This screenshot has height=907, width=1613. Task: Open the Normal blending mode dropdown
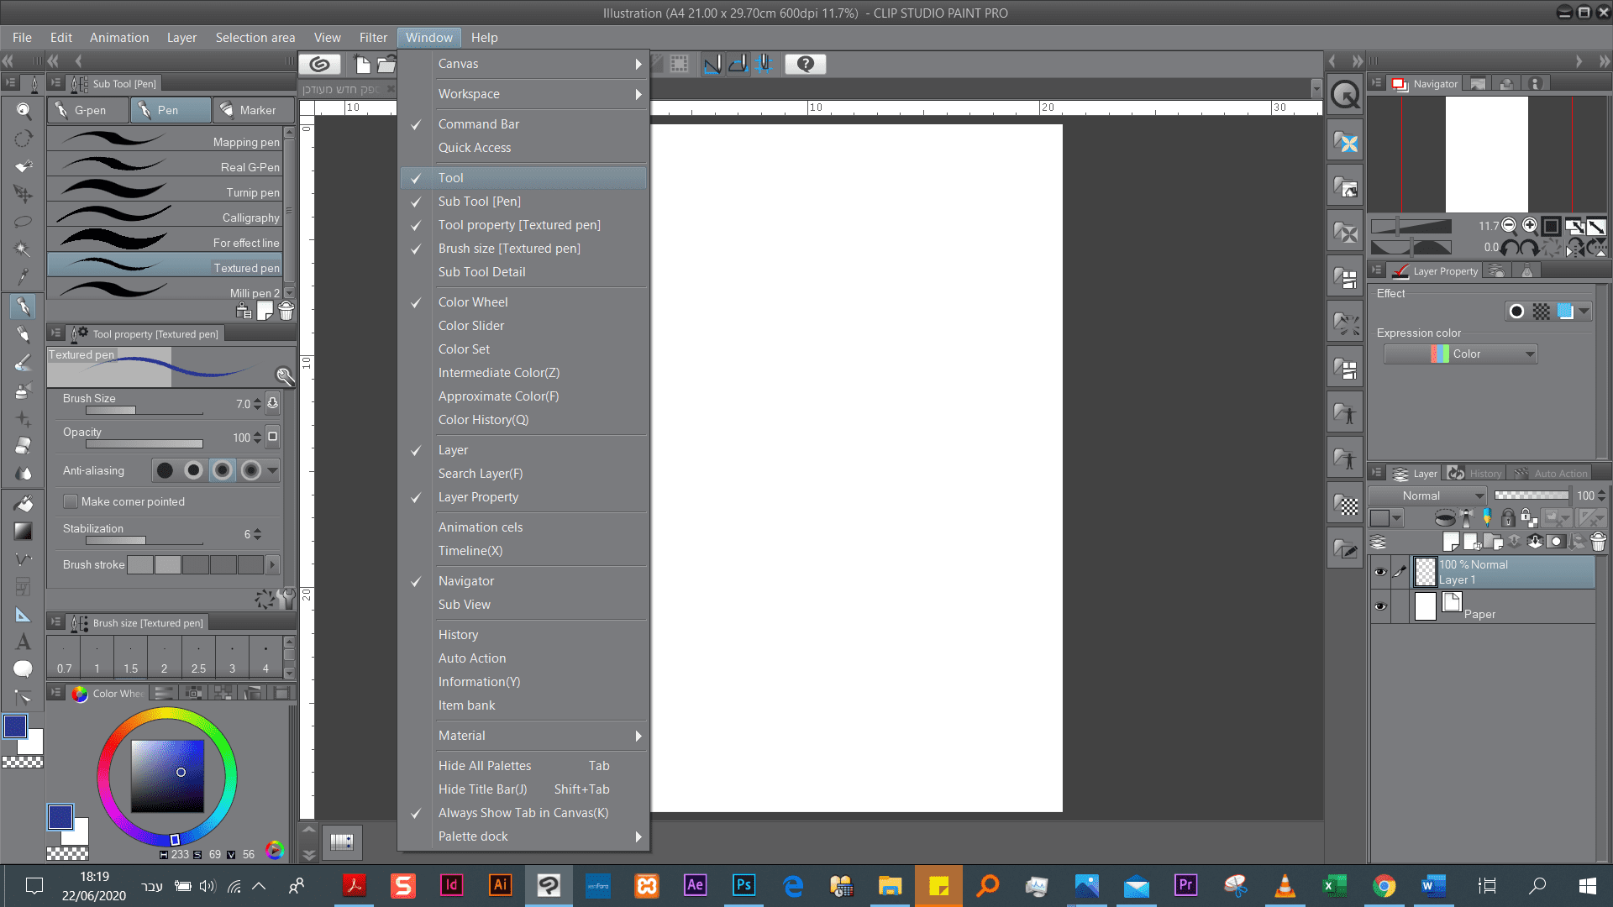click(x=1427, y=495)
